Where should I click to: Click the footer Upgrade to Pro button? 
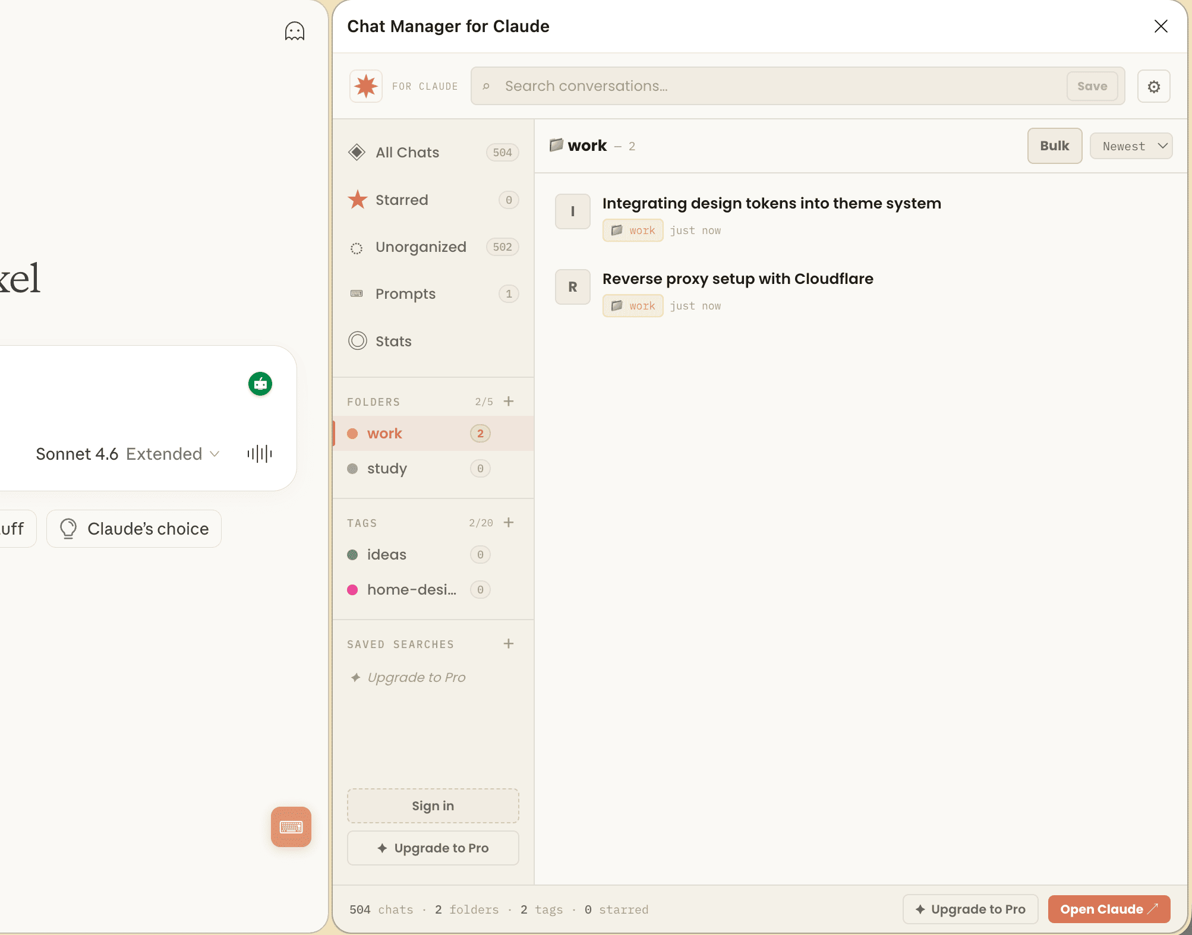coord(971,909)
